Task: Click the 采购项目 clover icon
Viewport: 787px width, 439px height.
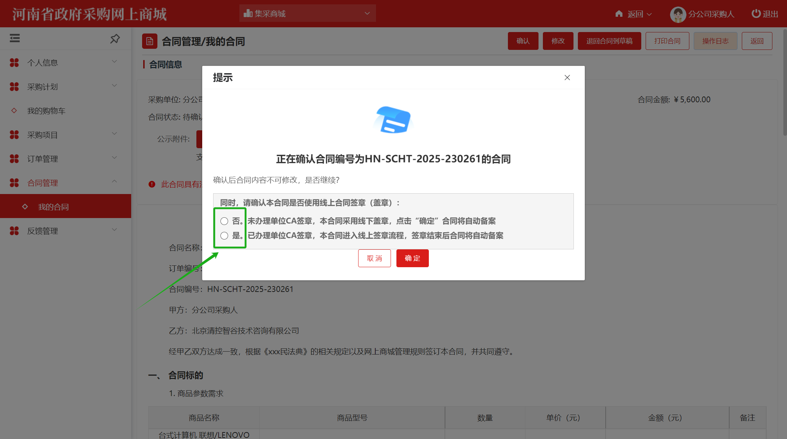Action: [14, 135]
